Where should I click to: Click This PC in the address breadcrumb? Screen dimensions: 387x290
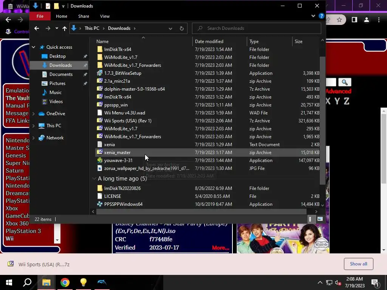92,28
